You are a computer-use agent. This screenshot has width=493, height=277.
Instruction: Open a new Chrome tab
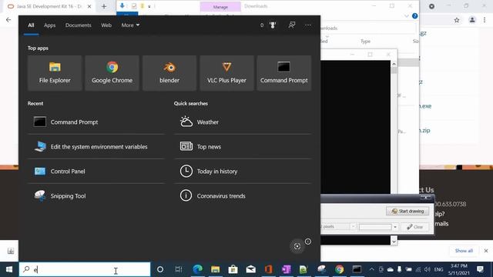pyautogui.click(x=104, y=6)
